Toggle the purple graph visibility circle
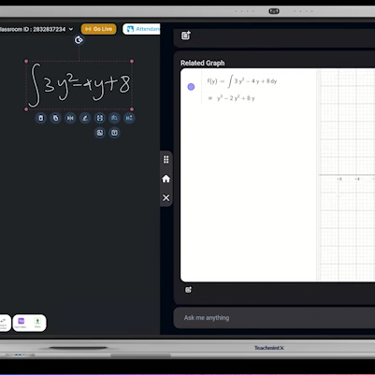This screenshot has height=375, width=375. click(x=191, y=87)
